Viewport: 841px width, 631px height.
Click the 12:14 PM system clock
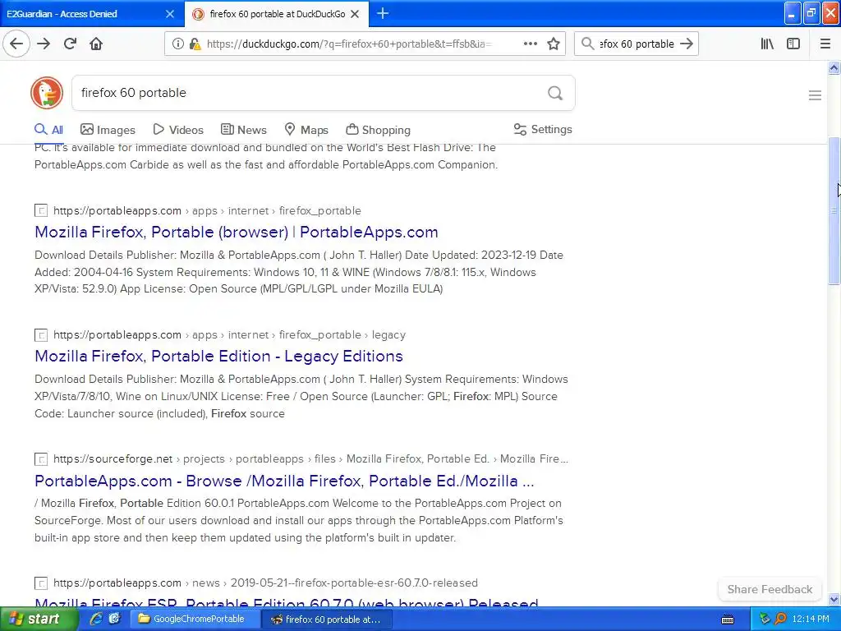(810, 619)
